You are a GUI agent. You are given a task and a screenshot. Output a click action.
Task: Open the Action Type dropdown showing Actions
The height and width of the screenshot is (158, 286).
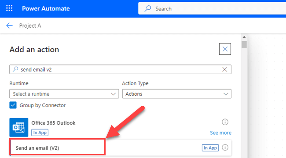pos(176,94)
